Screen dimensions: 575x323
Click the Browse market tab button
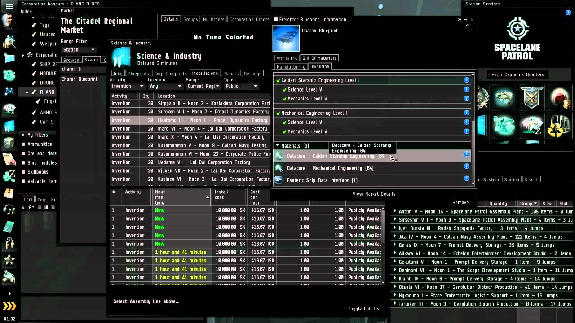coord(71,60)
